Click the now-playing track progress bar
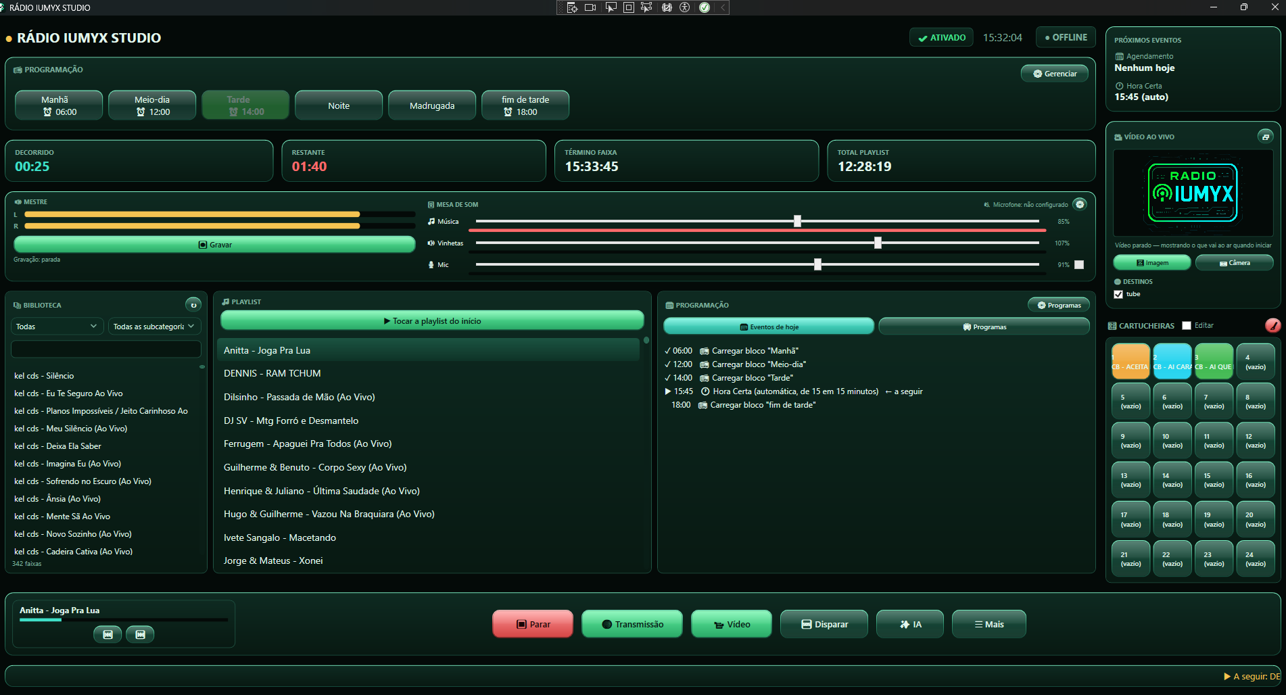Image resolution: width=1286 pixels, height=695 pixels. (x=124, y=620)
